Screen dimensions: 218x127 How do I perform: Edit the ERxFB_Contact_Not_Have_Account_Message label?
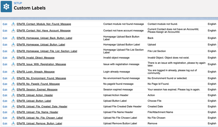point(5,31)
